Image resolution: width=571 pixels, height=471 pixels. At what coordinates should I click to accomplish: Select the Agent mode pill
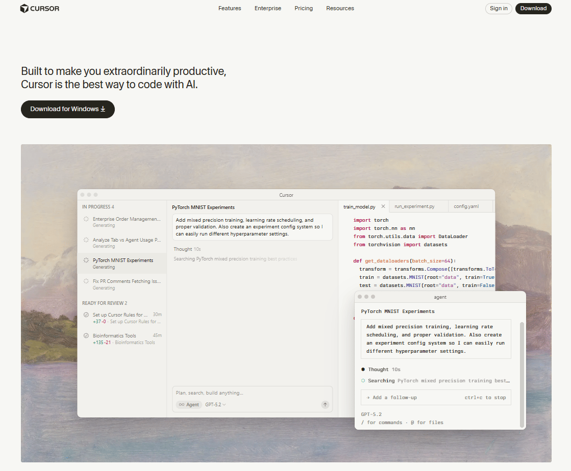188,404
